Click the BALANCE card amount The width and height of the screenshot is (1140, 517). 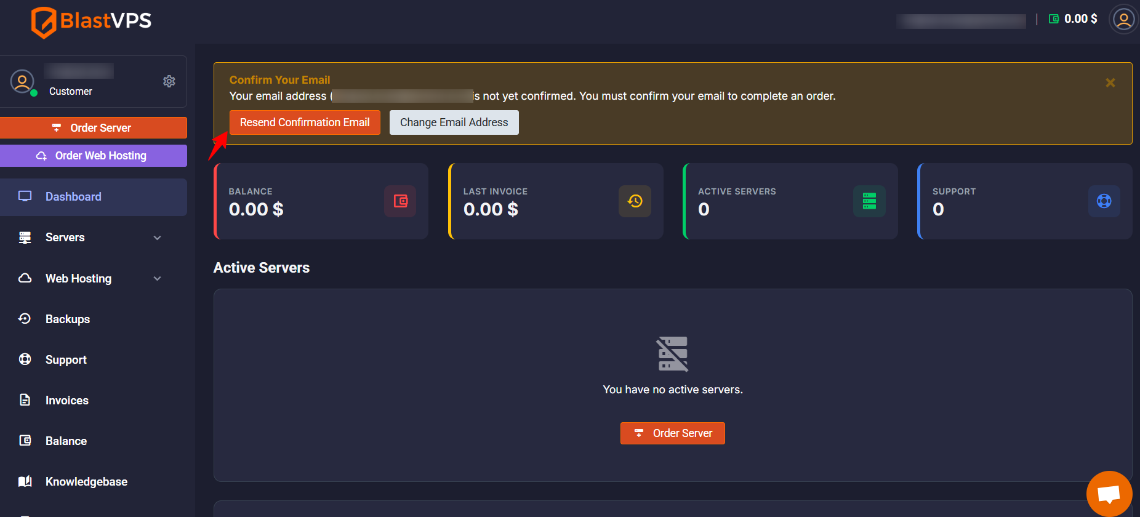(256, 210)
